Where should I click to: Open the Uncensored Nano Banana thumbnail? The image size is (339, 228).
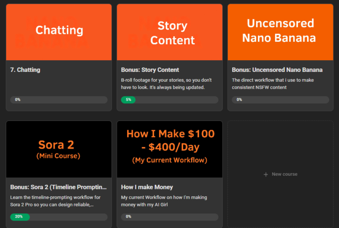pos(281,32)
